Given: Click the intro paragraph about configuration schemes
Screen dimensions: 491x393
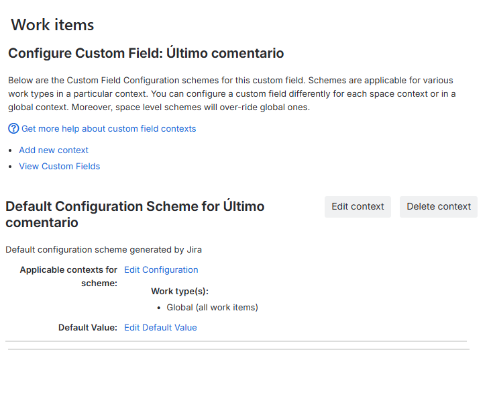Looking at the screenshot, I should click(231, 93).
